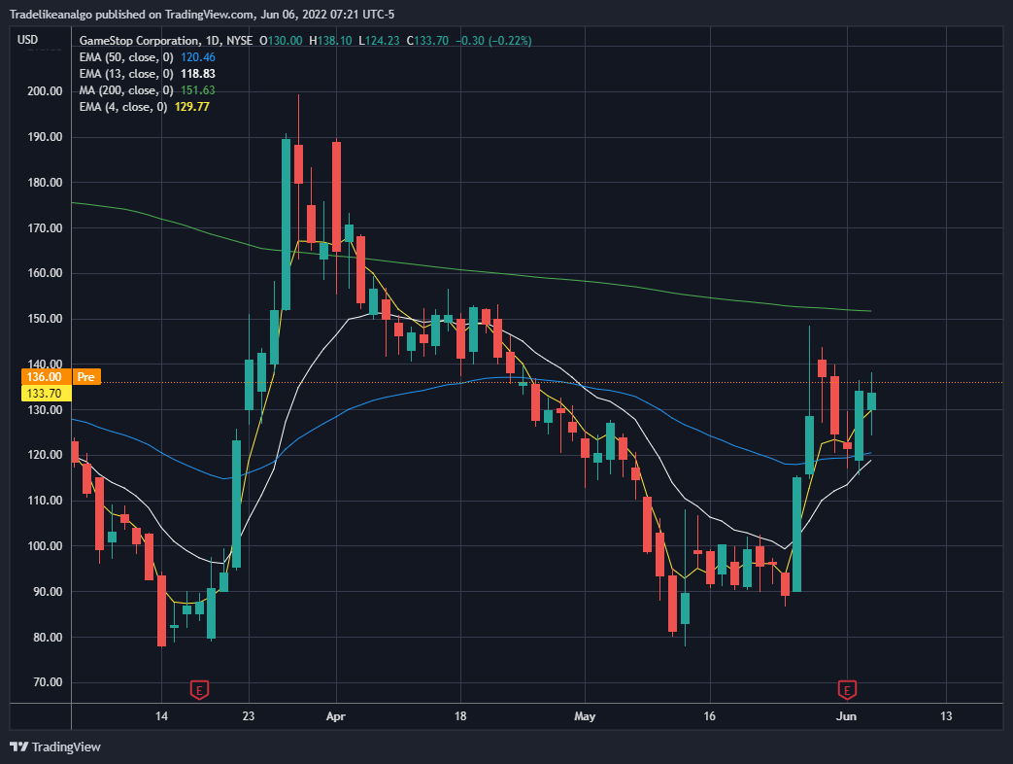Click the GameStop Corporation symbol title
Viewport: 1013px width, 764px height.
139,40
